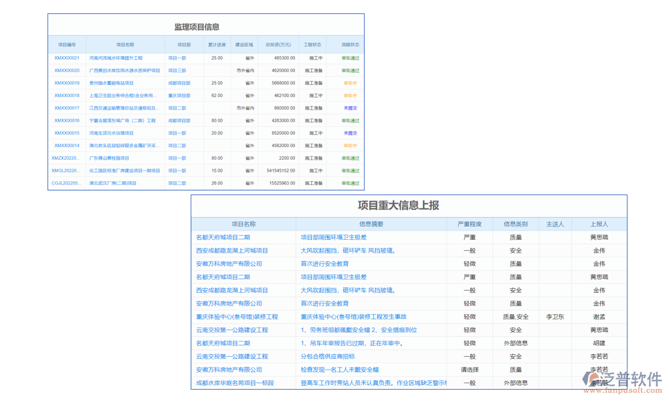
Task: Click the 流程状态 column header
Action: click(350, 45)
